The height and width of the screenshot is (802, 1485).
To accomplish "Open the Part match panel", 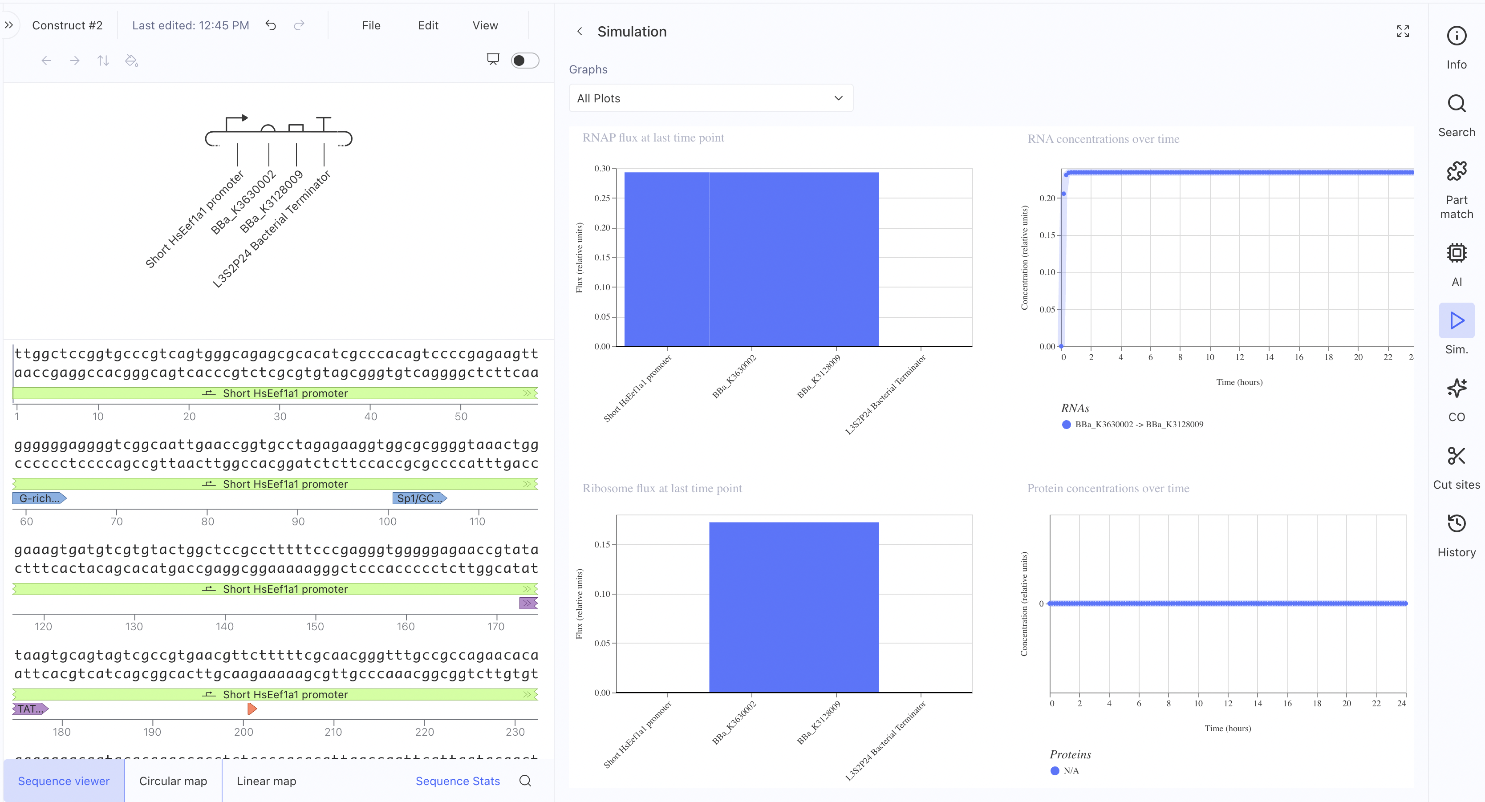I will [x=1456, y=190].
